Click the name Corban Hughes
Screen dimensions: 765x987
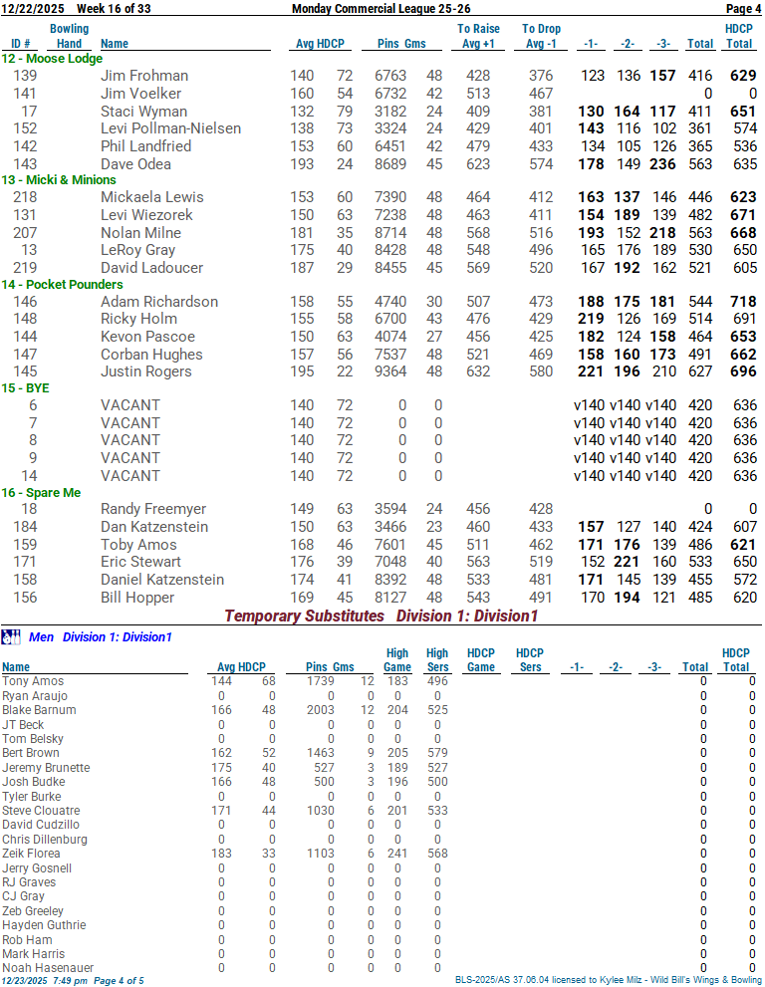pos(151,355)
